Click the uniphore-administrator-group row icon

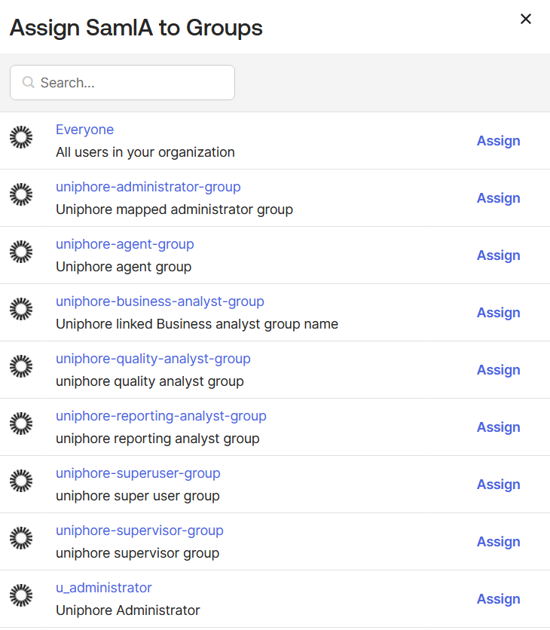21,194
